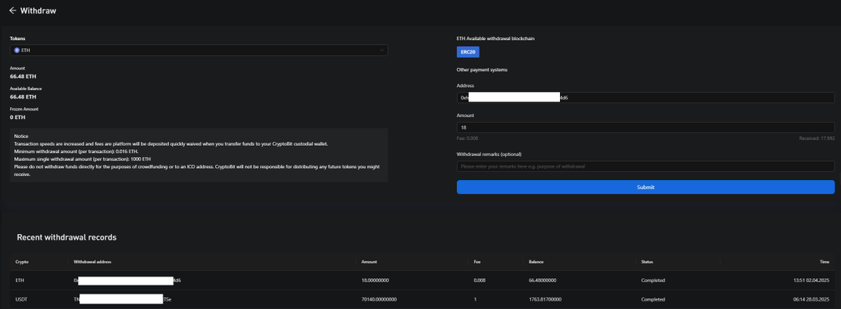Click the 66.48000000 balance cell
841x309 pixels.
pos(543,280)
